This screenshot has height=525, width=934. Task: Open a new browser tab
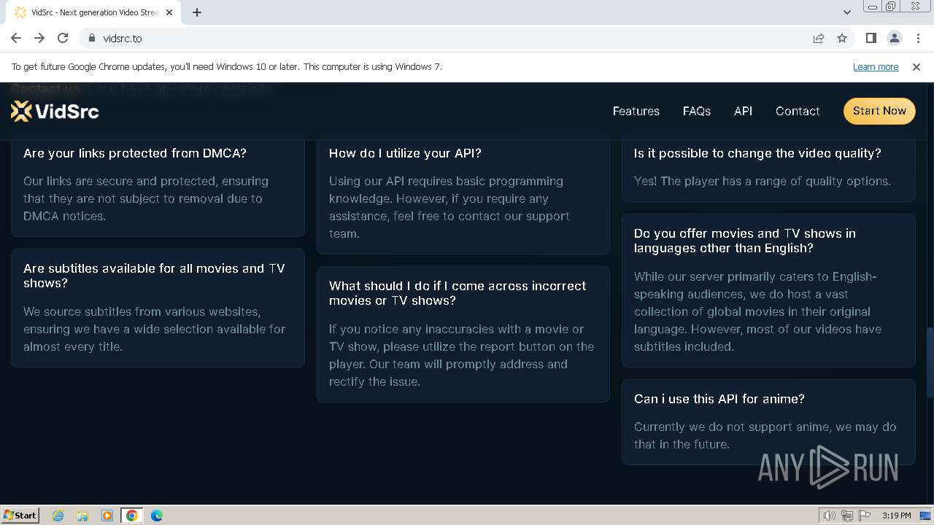(197, 12)
